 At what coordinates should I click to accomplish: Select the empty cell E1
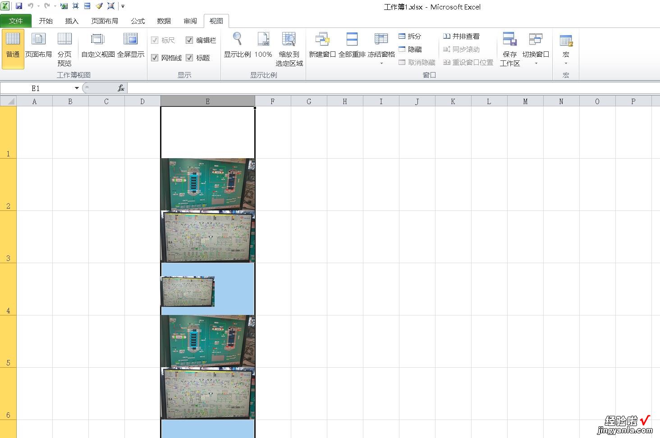point(208,132)
